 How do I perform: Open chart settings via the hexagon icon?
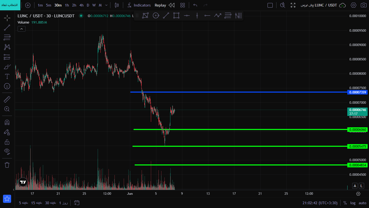353,5
